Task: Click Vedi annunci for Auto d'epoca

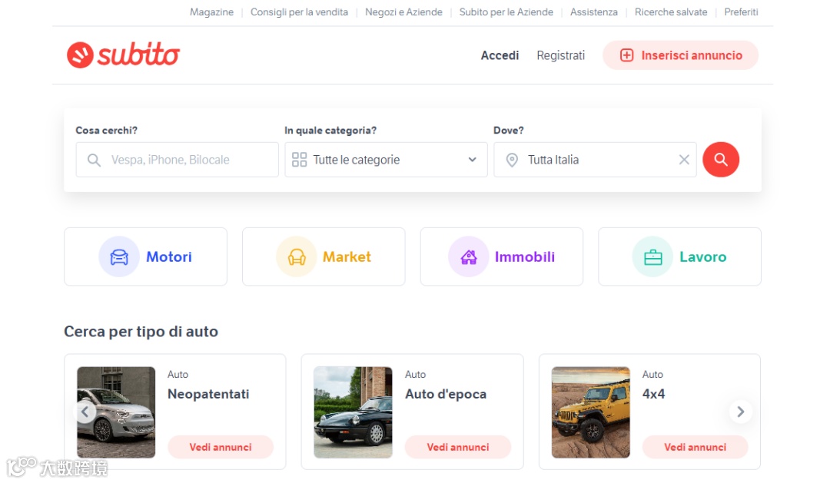Action: click(458, 447)
